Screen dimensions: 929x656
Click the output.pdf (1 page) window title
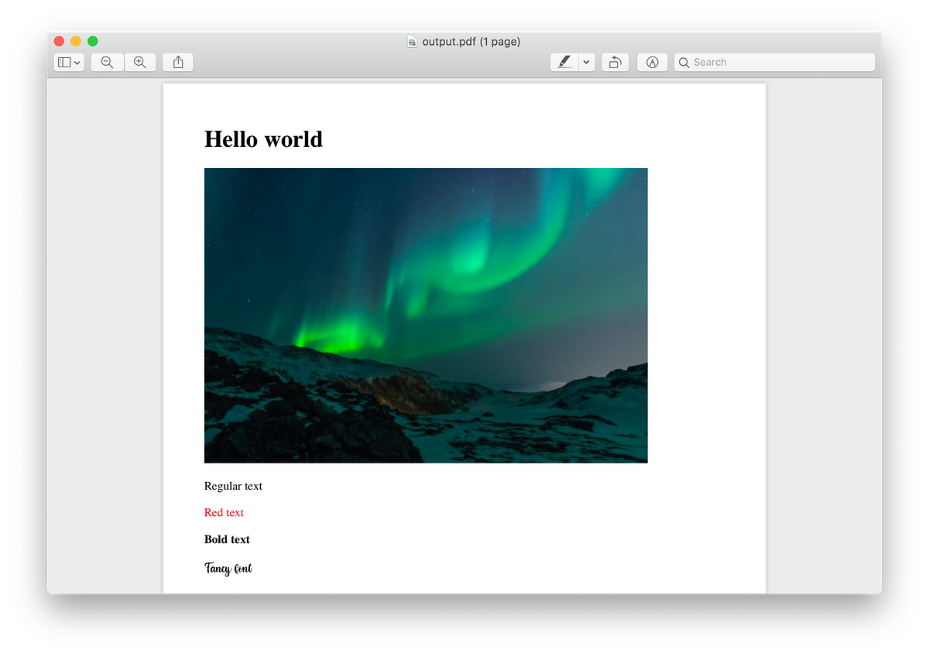(x=471, y=42)
